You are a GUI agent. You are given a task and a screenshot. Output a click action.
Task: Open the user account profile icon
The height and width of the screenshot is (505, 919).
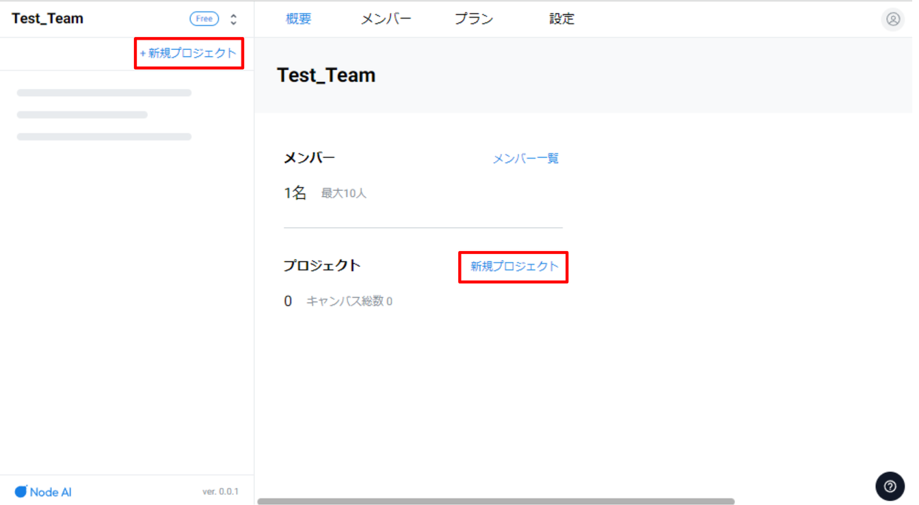[x=892, y=19]
